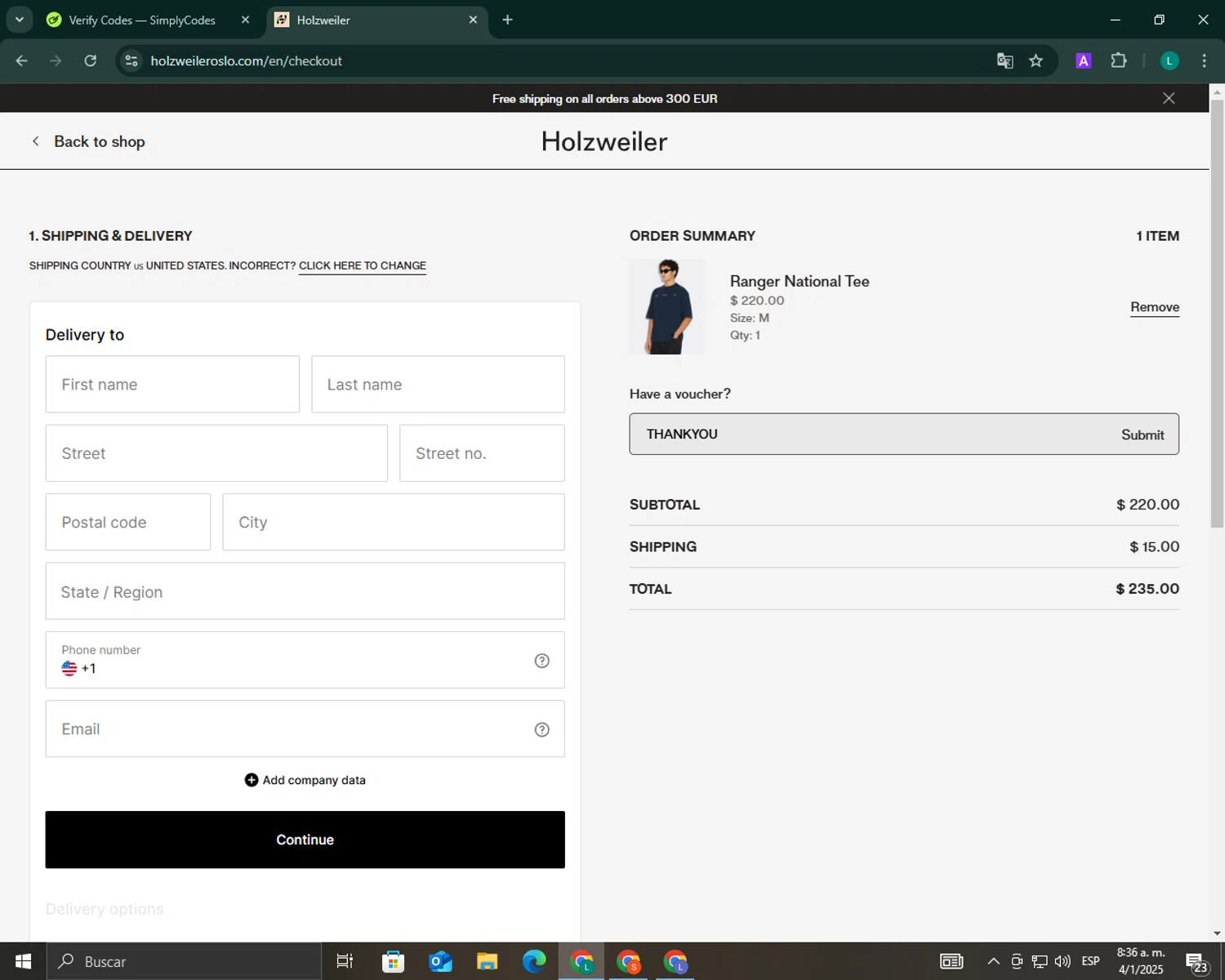Focus the Street field
The image size is (1225, 980).
click(x=216, y=453)
